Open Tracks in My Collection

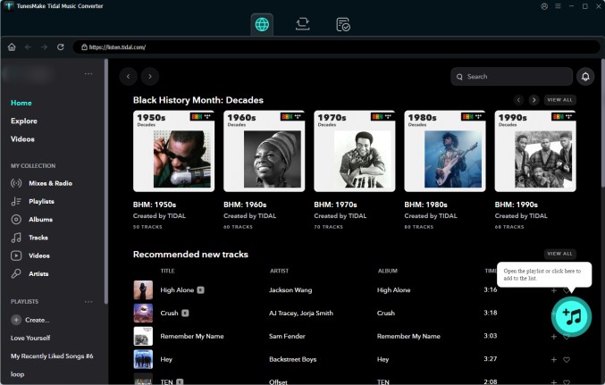[x=29, y=238]
